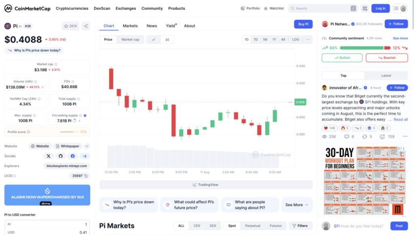Toggle chart to Market cap

[x=130, y=39]
